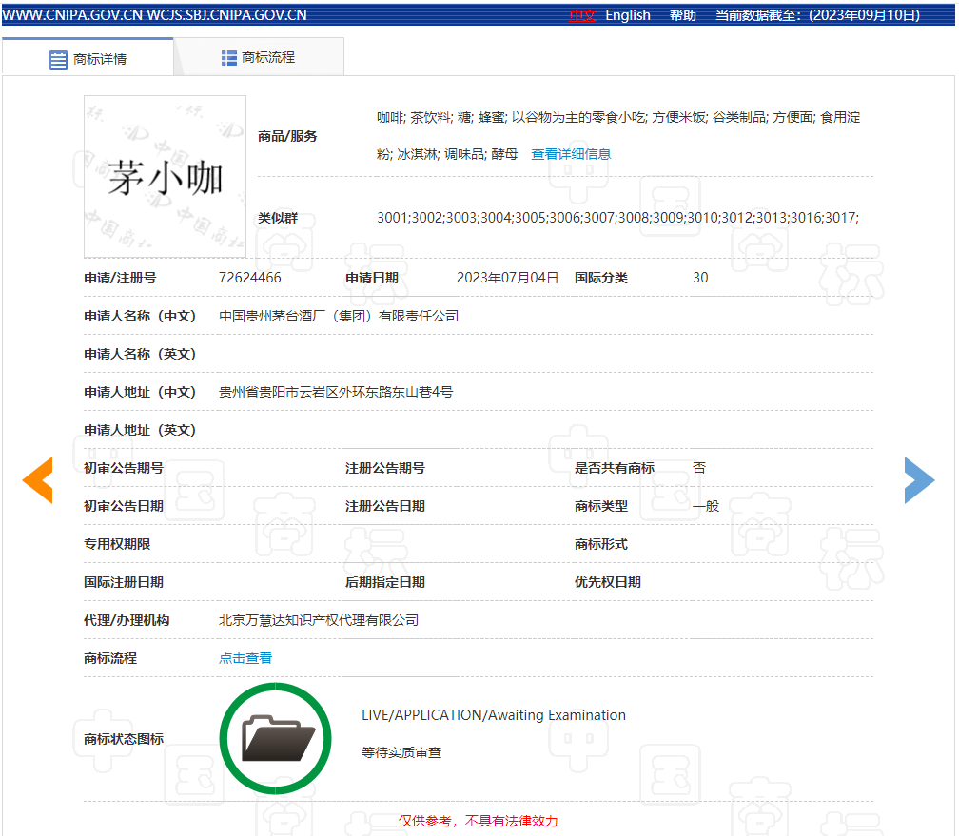Select the 中文 language option
Screen dimensions: 959x836
pos(582,15)
